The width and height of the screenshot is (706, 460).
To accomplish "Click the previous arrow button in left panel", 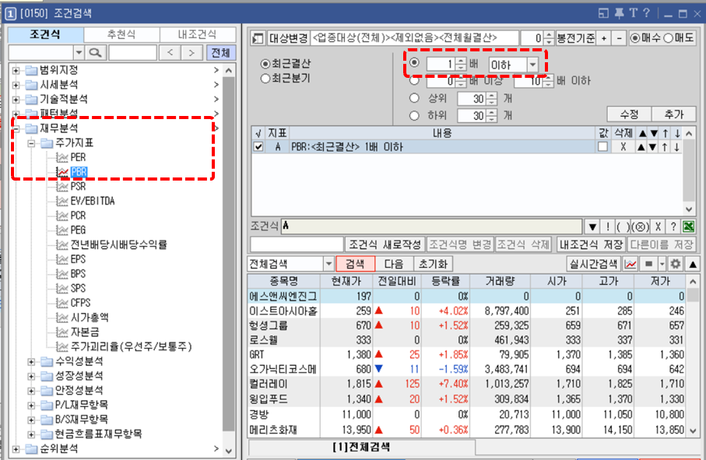I will click(170, 53).
